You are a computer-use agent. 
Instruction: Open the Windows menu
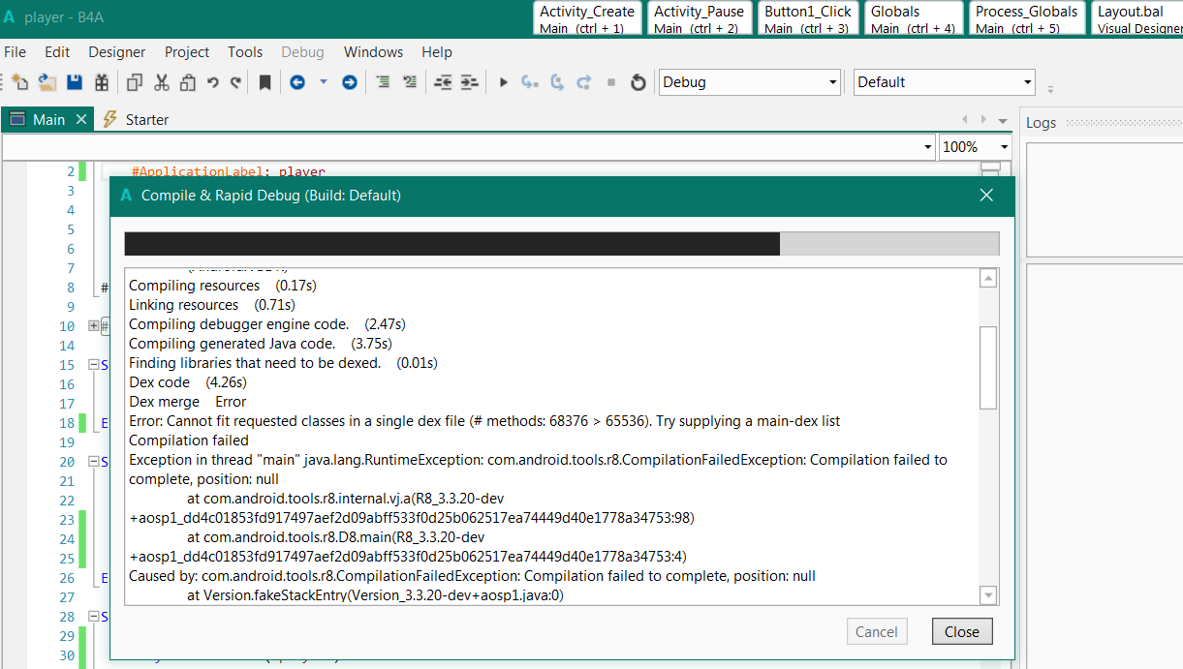[373, 51]
